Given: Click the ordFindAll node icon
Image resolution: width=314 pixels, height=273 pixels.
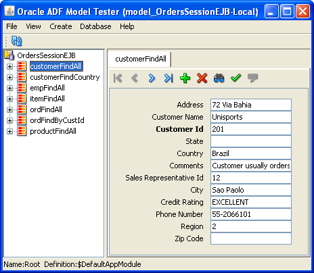Looking at the screenshot, I should (22, 109).
